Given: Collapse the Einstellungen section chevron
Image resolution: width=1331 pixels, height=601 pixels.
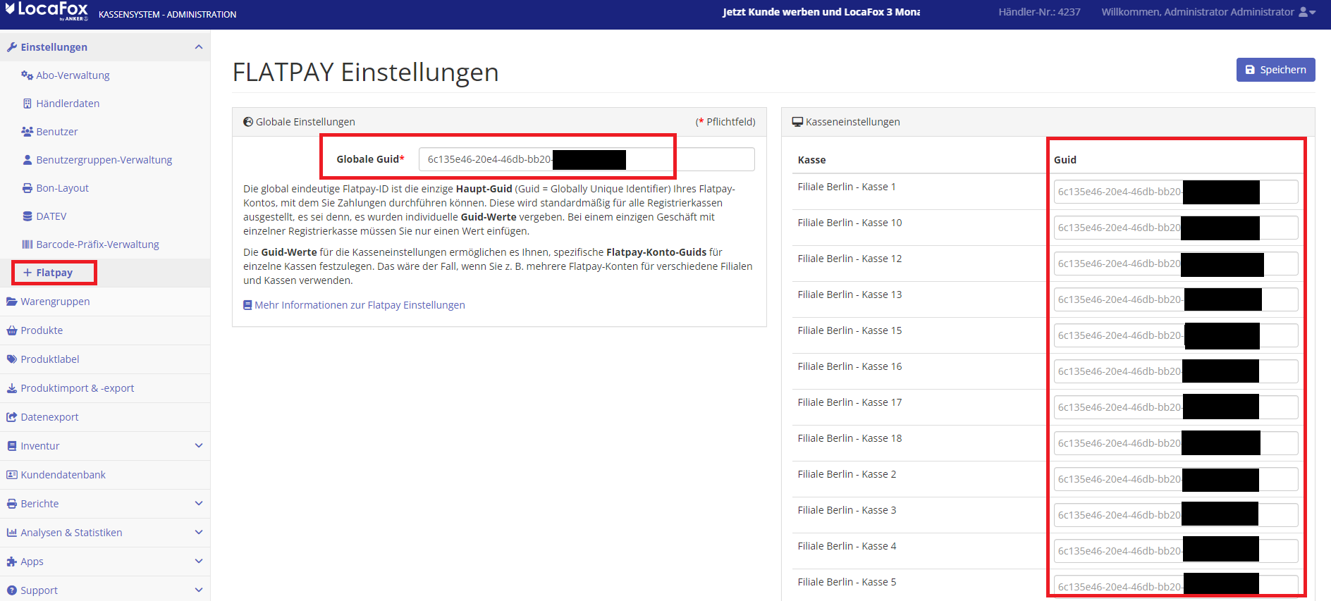Looking at the screenshot, I should (x=199, y=47).
